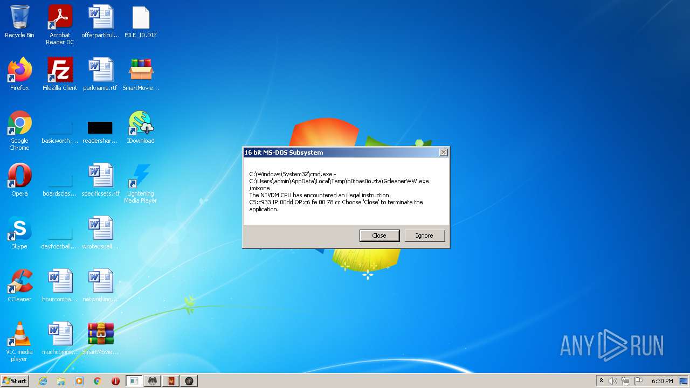Launch Chrome from the taskbar
Image resolution: width=690 pixels, height=388 pixels.
[x=98, y=381]
